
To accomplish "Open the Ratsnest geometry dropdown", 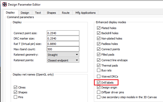I will click(x=63, y=55).
